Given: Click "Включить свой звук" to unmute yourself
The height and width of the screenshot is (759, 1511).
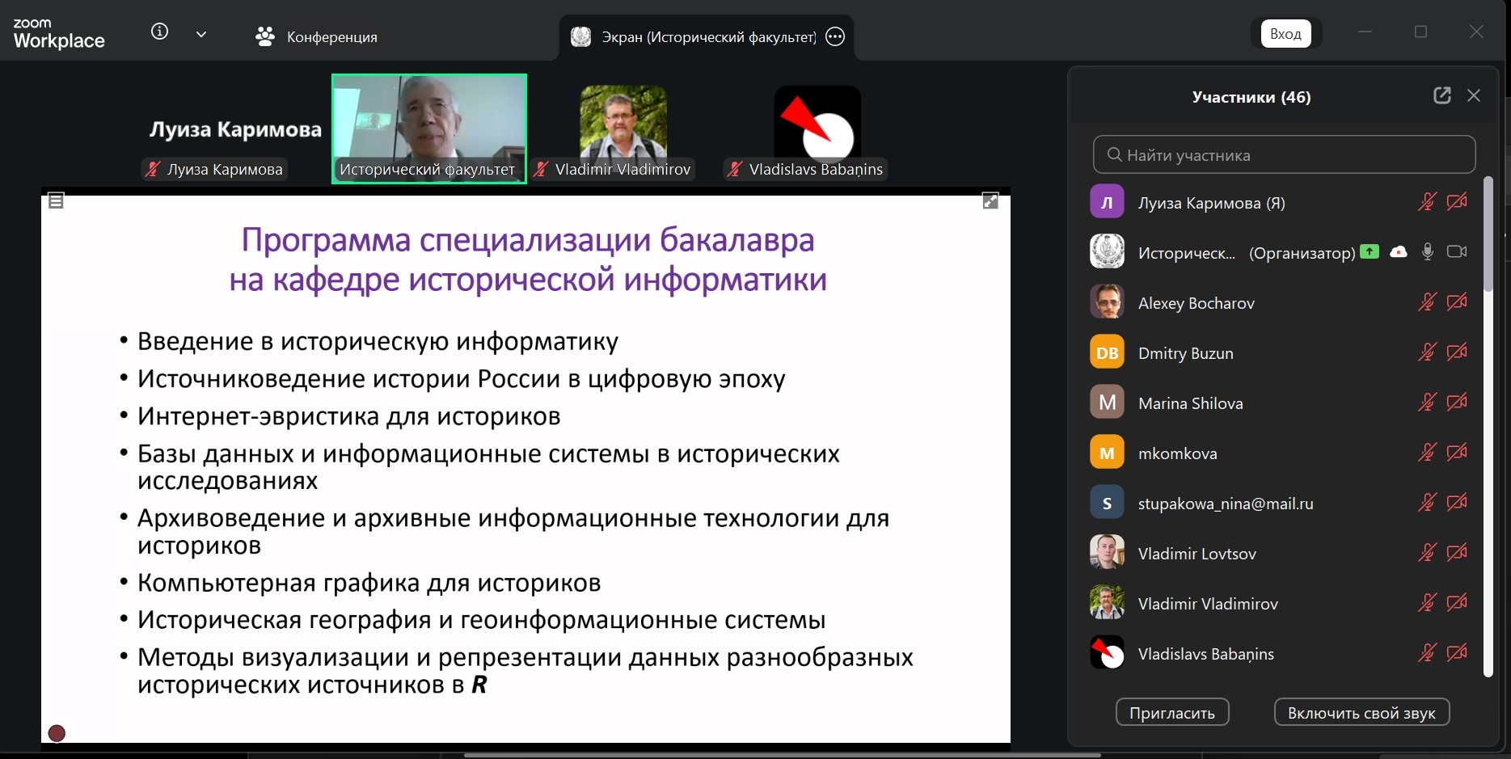Looking at the screenshot, I should [1361, 712].
